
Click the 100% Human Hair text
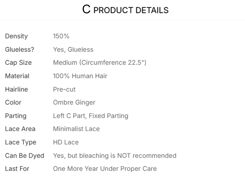80,76
